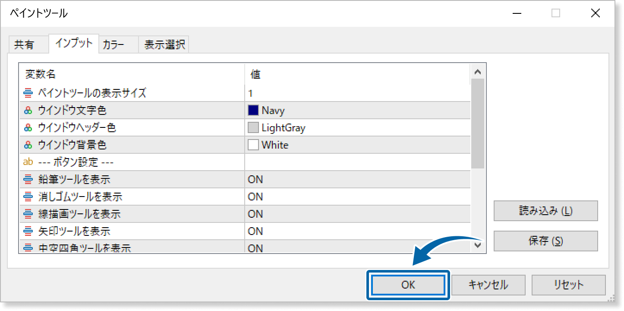Click the color icon beside ウインドウ背景色
The height and width of the screenshot is (311, 624).
pyautogui.click(x=28, y=145)
